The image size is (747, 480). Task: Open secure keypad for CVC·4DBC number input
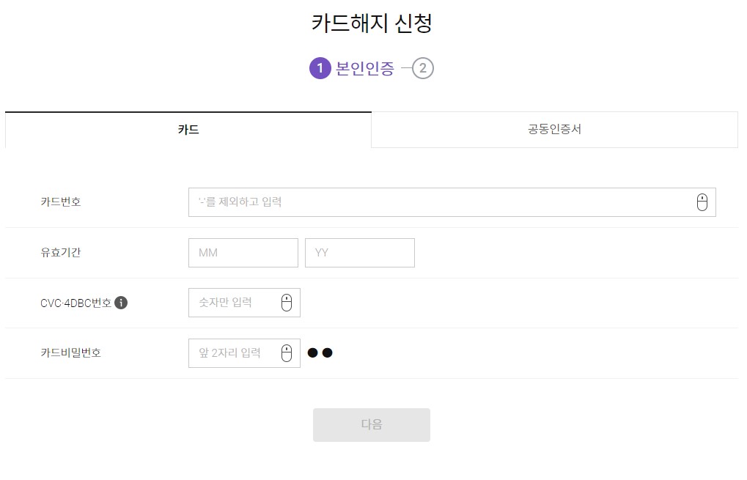pos(288,302)
